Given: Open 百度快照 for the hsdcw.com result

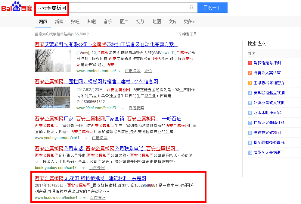Looking at the screenshot, I should [x=98, y=197].
